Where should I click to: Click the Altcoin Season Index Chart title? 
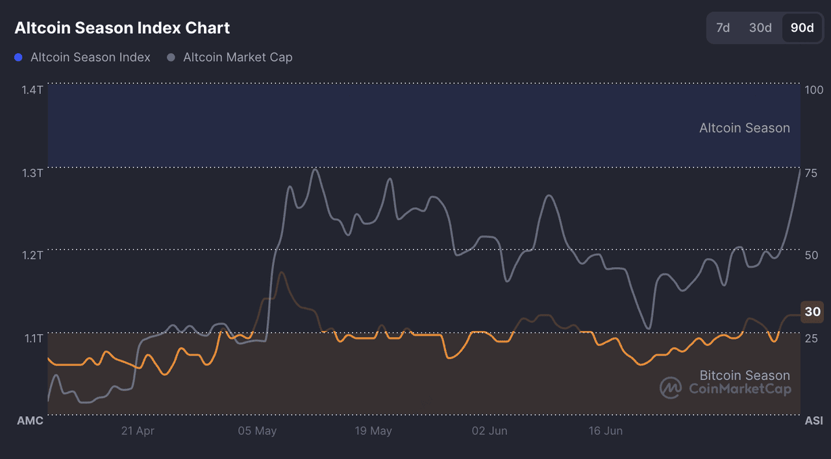tap(122, 28)
